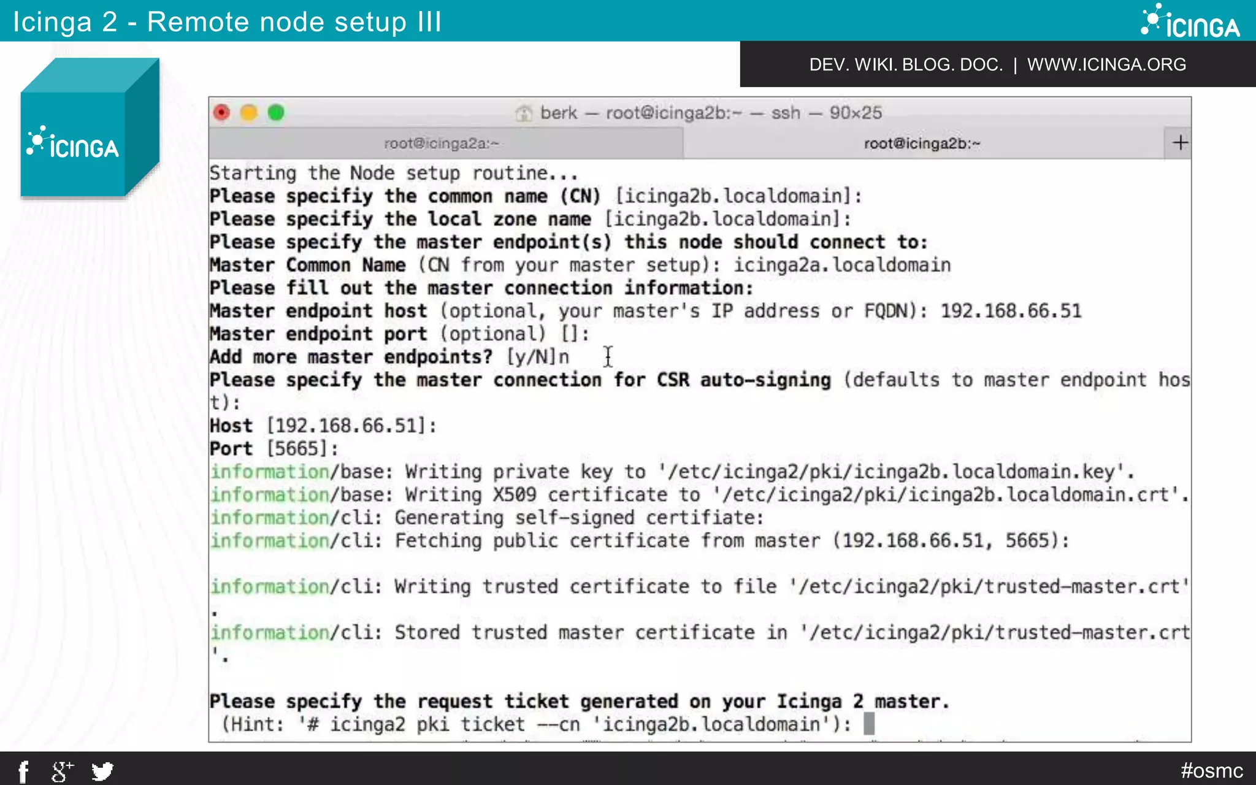Click the 'Port [5665]:' line
This screenshot has width=1256, height=785.
[x=274, y=449]
